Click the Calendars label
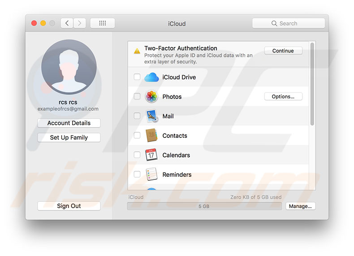The width and height of the screenshot is (354, 256). 176,155
